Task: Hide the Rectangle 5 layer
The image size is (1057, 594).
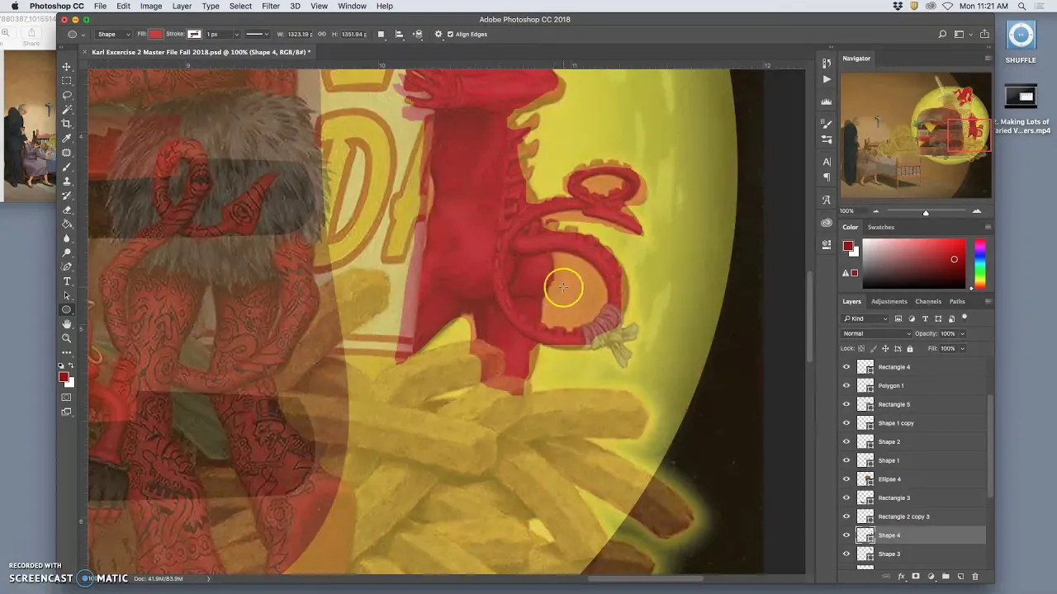Action: coord(846,404)
